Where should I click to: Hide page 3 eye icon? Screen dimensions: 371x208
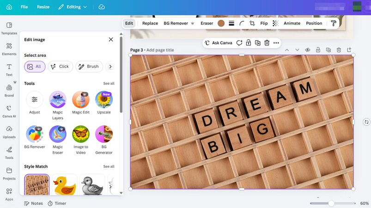pyautogui.click(x=308, y=50)
